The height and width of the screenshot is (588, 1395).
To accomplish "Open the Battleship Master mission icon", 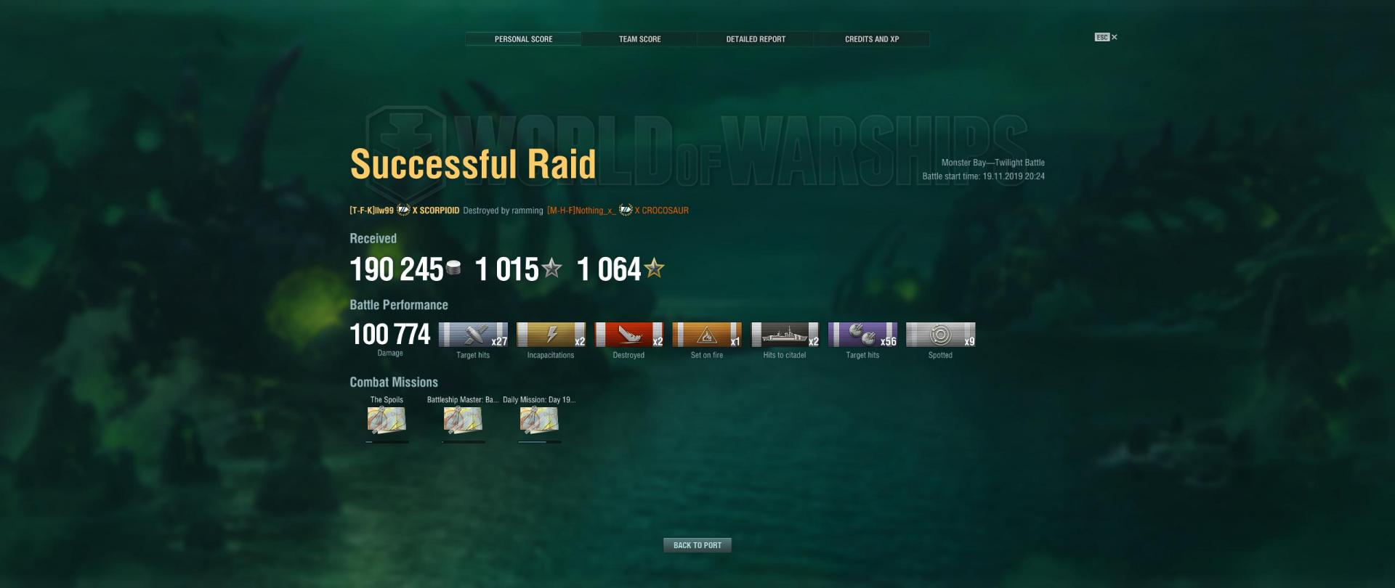I will click(x=463, y=420).
